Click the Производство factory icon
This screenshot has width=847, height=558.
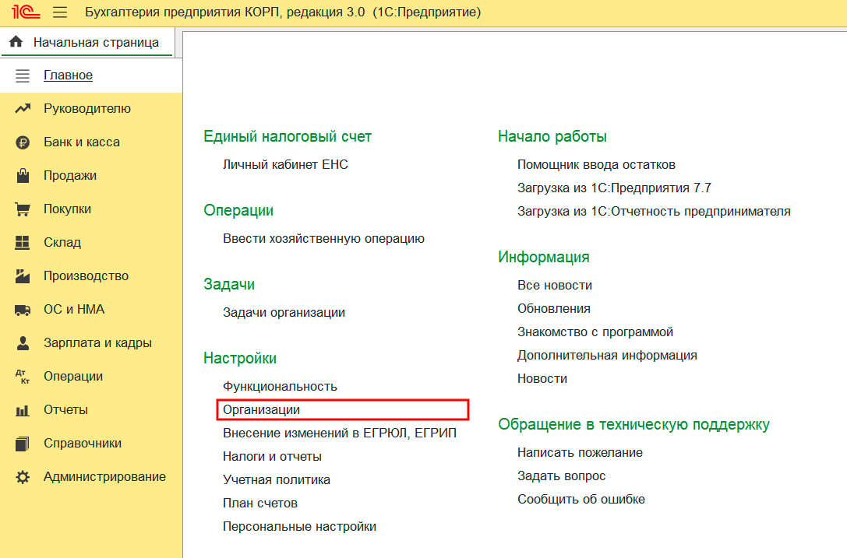click(x=23, y=276)
